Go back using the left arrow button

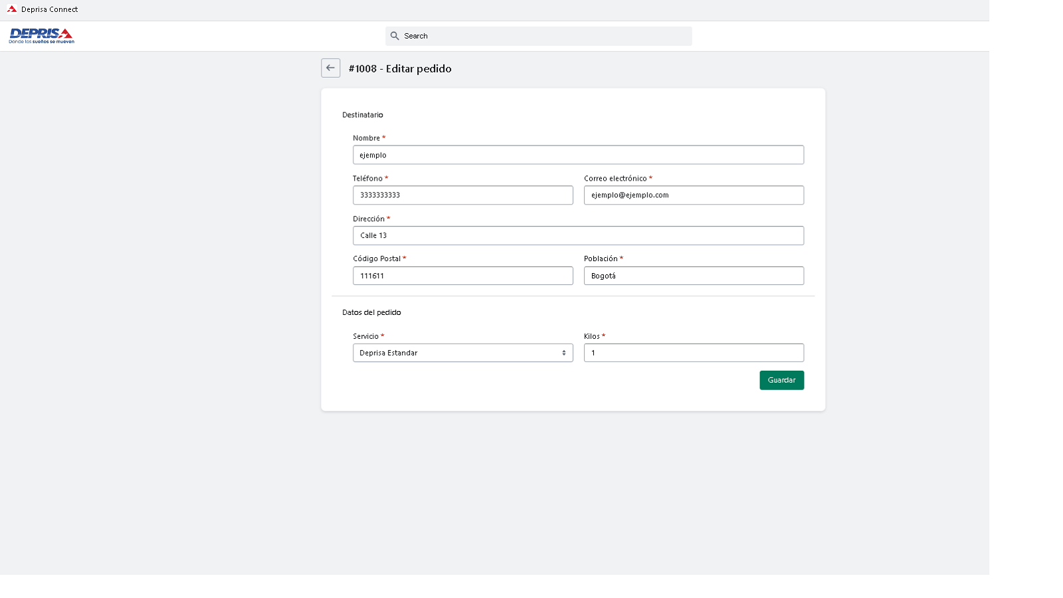330,68
